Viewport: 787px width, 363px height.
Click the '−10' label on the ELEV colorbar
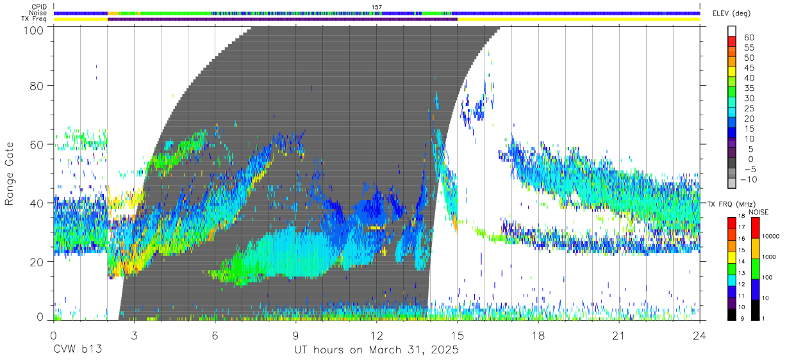click(x=750, y=179)
